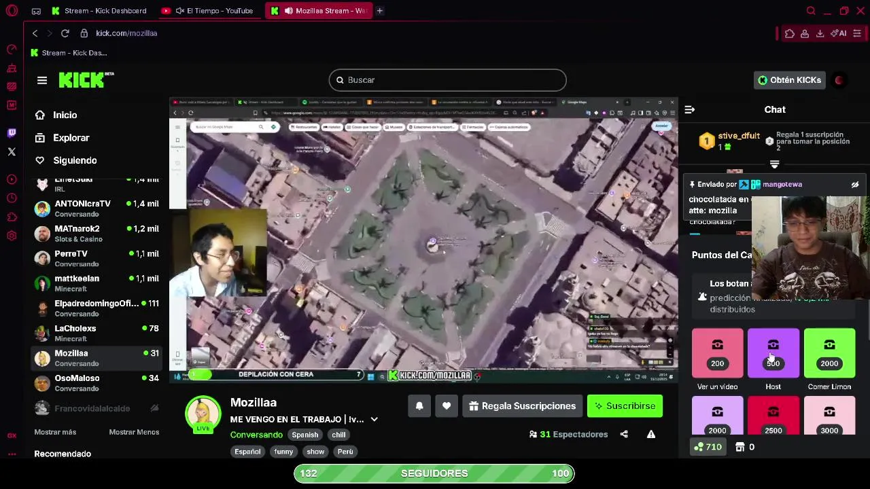
Task: Hide the pinned message with eye-slash icon
Action: (x=855, y=185)
